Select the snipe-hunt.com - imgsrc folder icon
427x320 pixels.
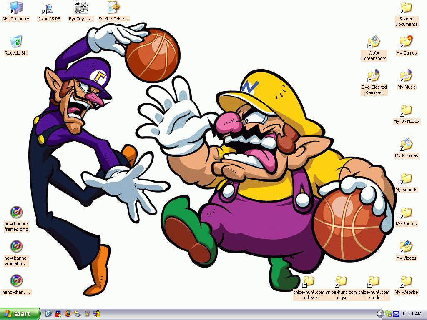341,281
